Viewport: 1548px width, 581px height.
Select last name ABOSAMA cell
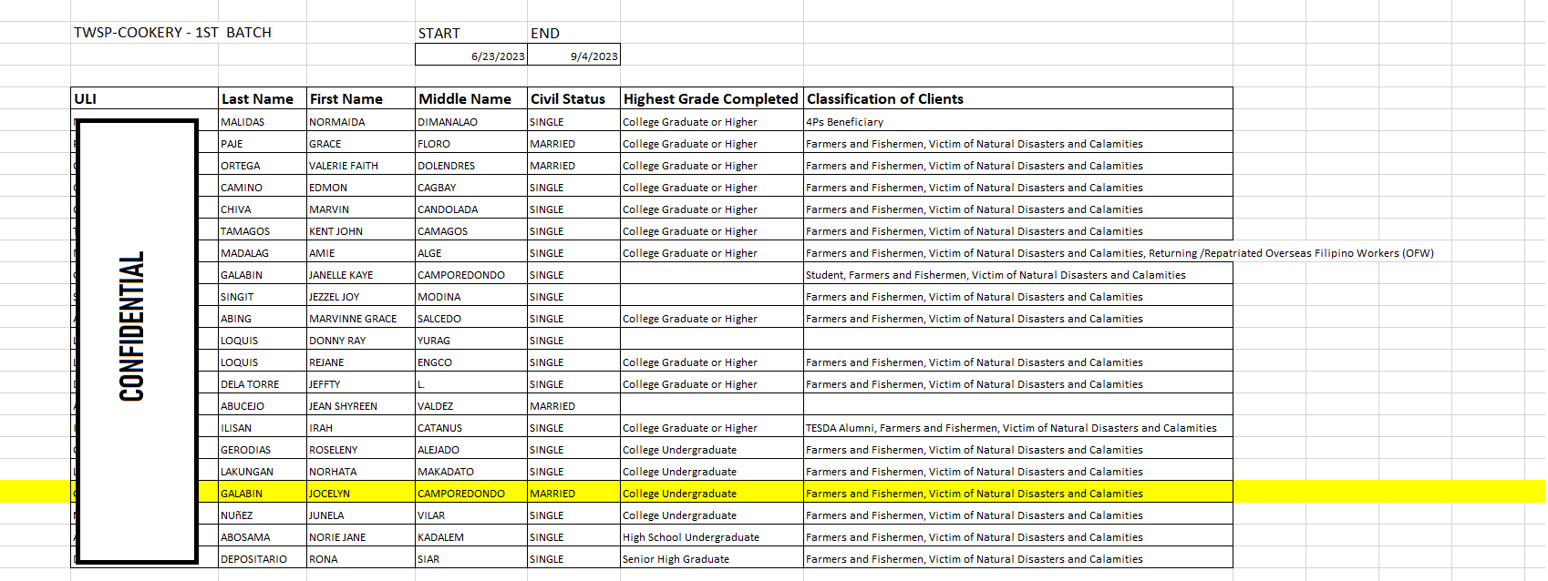click(x=263, y=535)
